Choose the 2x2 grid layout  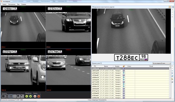(x=11, y=96)
